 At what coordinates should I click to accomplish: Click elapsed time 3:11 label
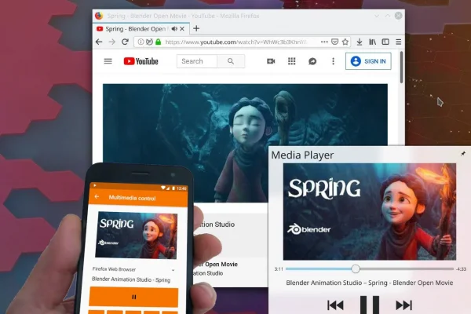(279, 269)
